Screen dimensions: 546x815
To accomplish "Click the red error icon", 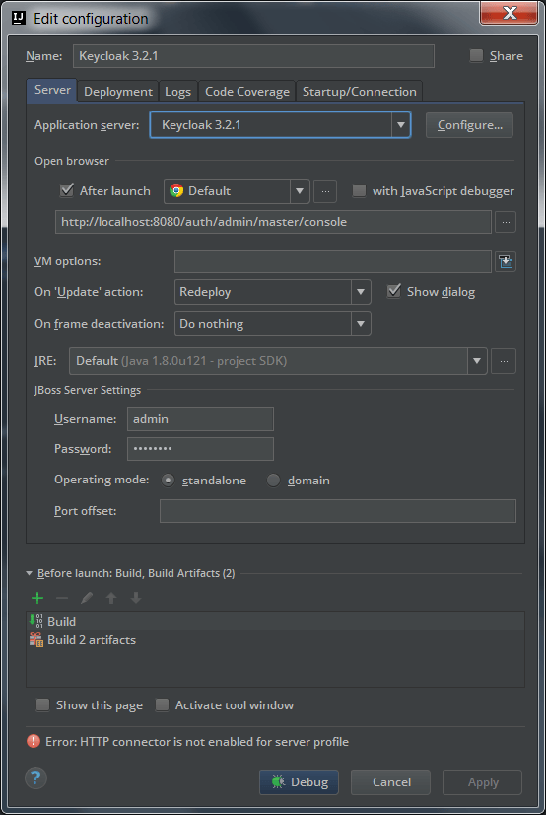I will (34, 741).
